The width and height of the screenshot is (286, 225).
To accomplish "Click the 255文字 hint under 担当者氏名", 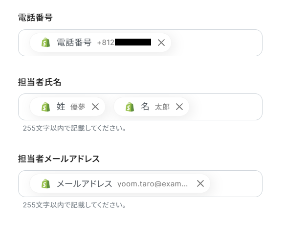I will pyautogui.click(x=74, y=128).
